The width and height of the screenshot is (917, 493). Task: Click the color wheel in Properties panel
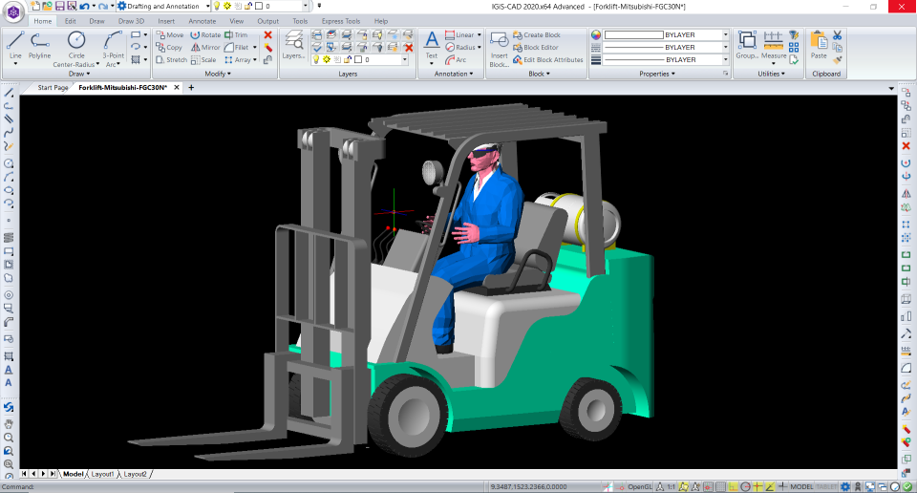click(596, 35)
